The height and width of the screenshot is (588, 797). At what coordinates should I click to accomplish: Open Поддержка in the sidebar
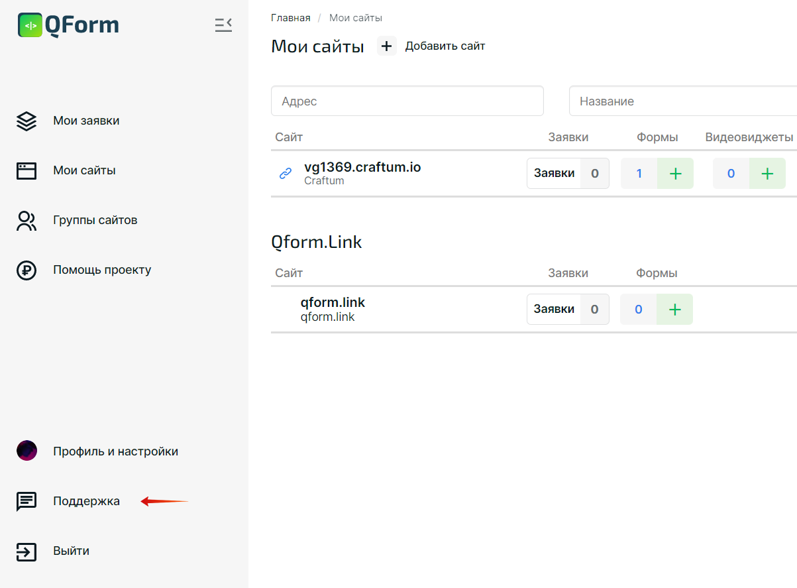pos(86,501)
